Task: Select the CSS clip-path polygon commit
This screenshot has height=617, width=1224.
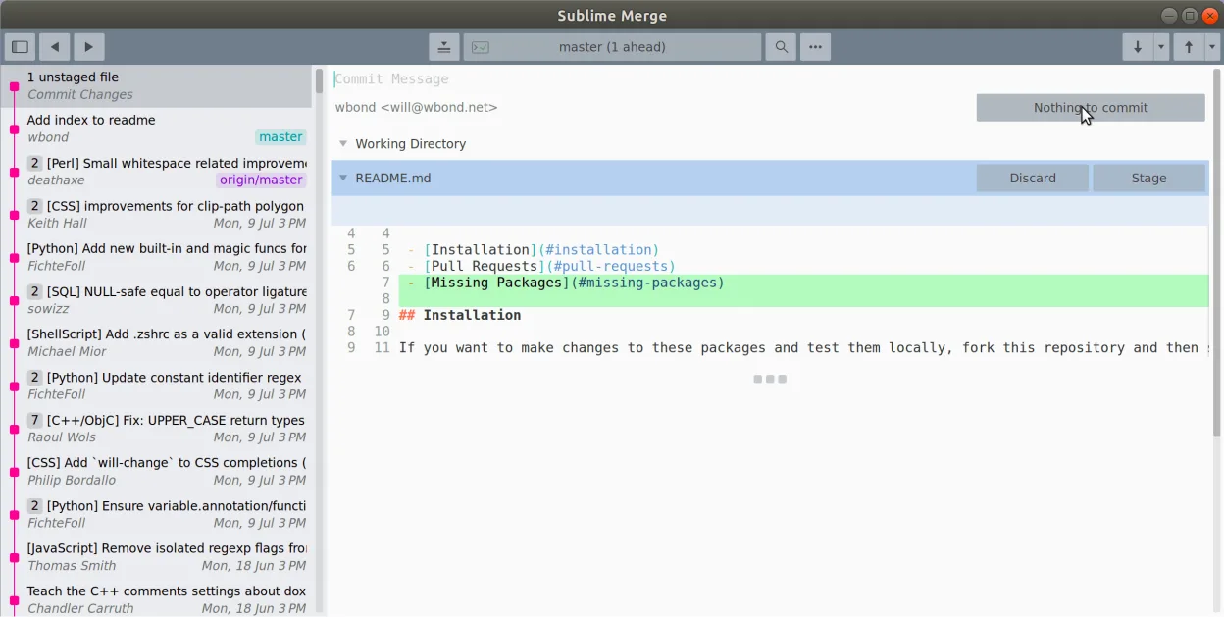Action: pos(157,214)
